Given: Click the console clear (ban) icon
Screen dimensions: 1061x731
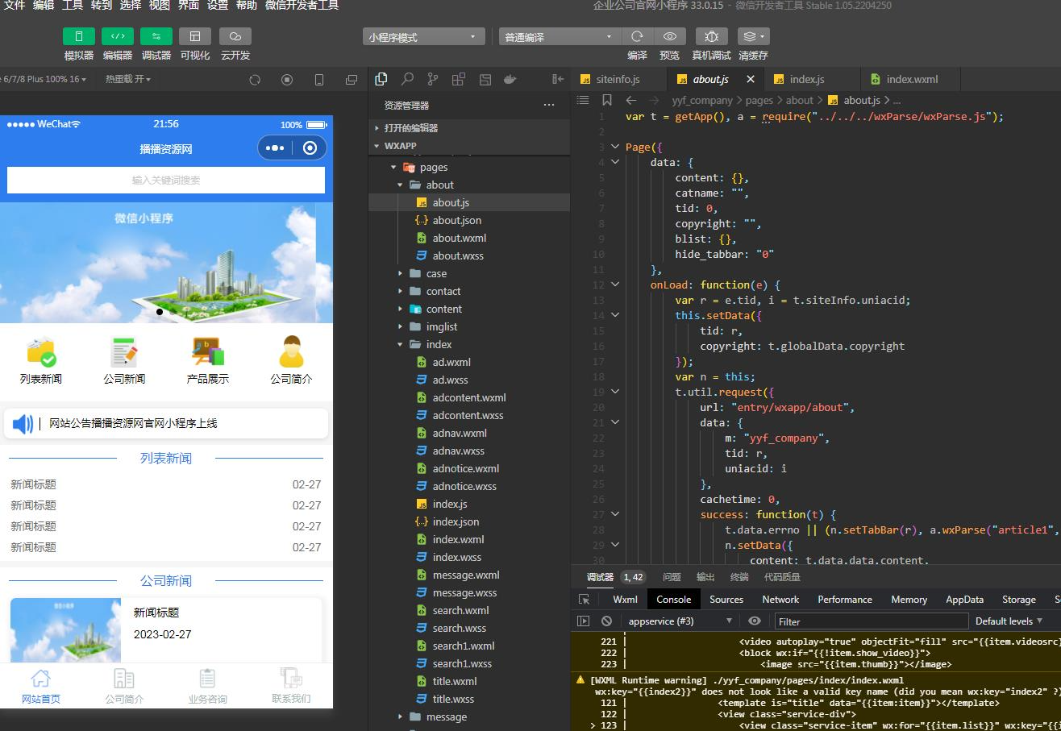Looking at the screenshot, I should tap(606, 621).
